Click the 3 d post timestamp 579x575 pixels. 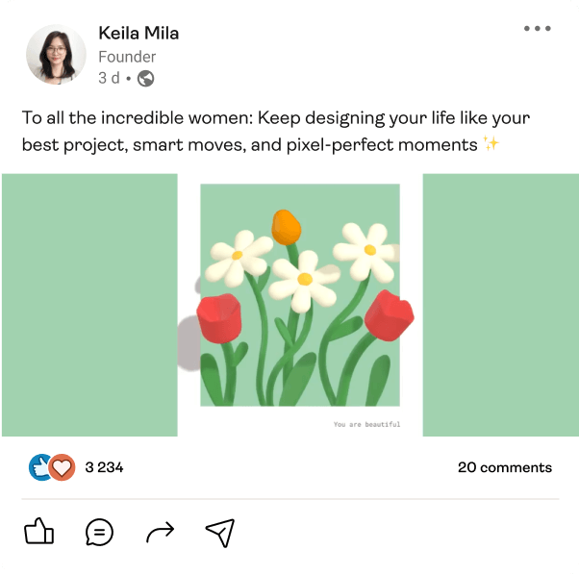(x=109, y=79)
